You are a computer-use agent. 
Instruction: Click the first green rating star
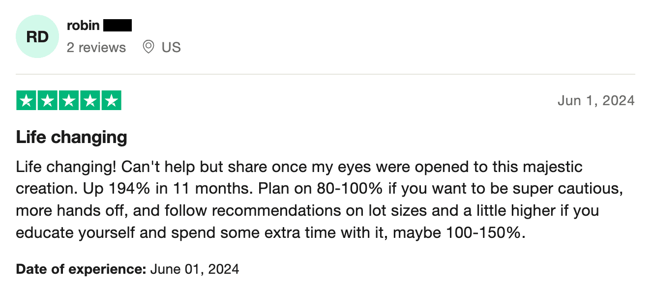point(27,101)
